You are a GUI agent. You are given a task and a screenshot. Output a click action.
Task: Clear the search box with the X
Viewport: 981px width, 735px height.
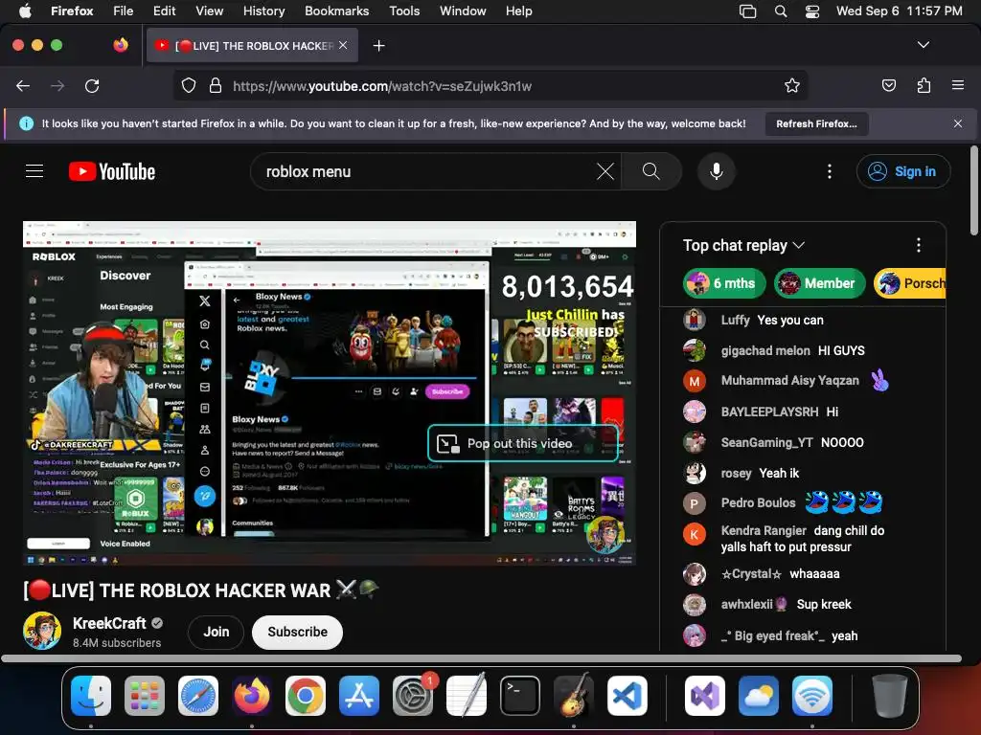[605, 171]
